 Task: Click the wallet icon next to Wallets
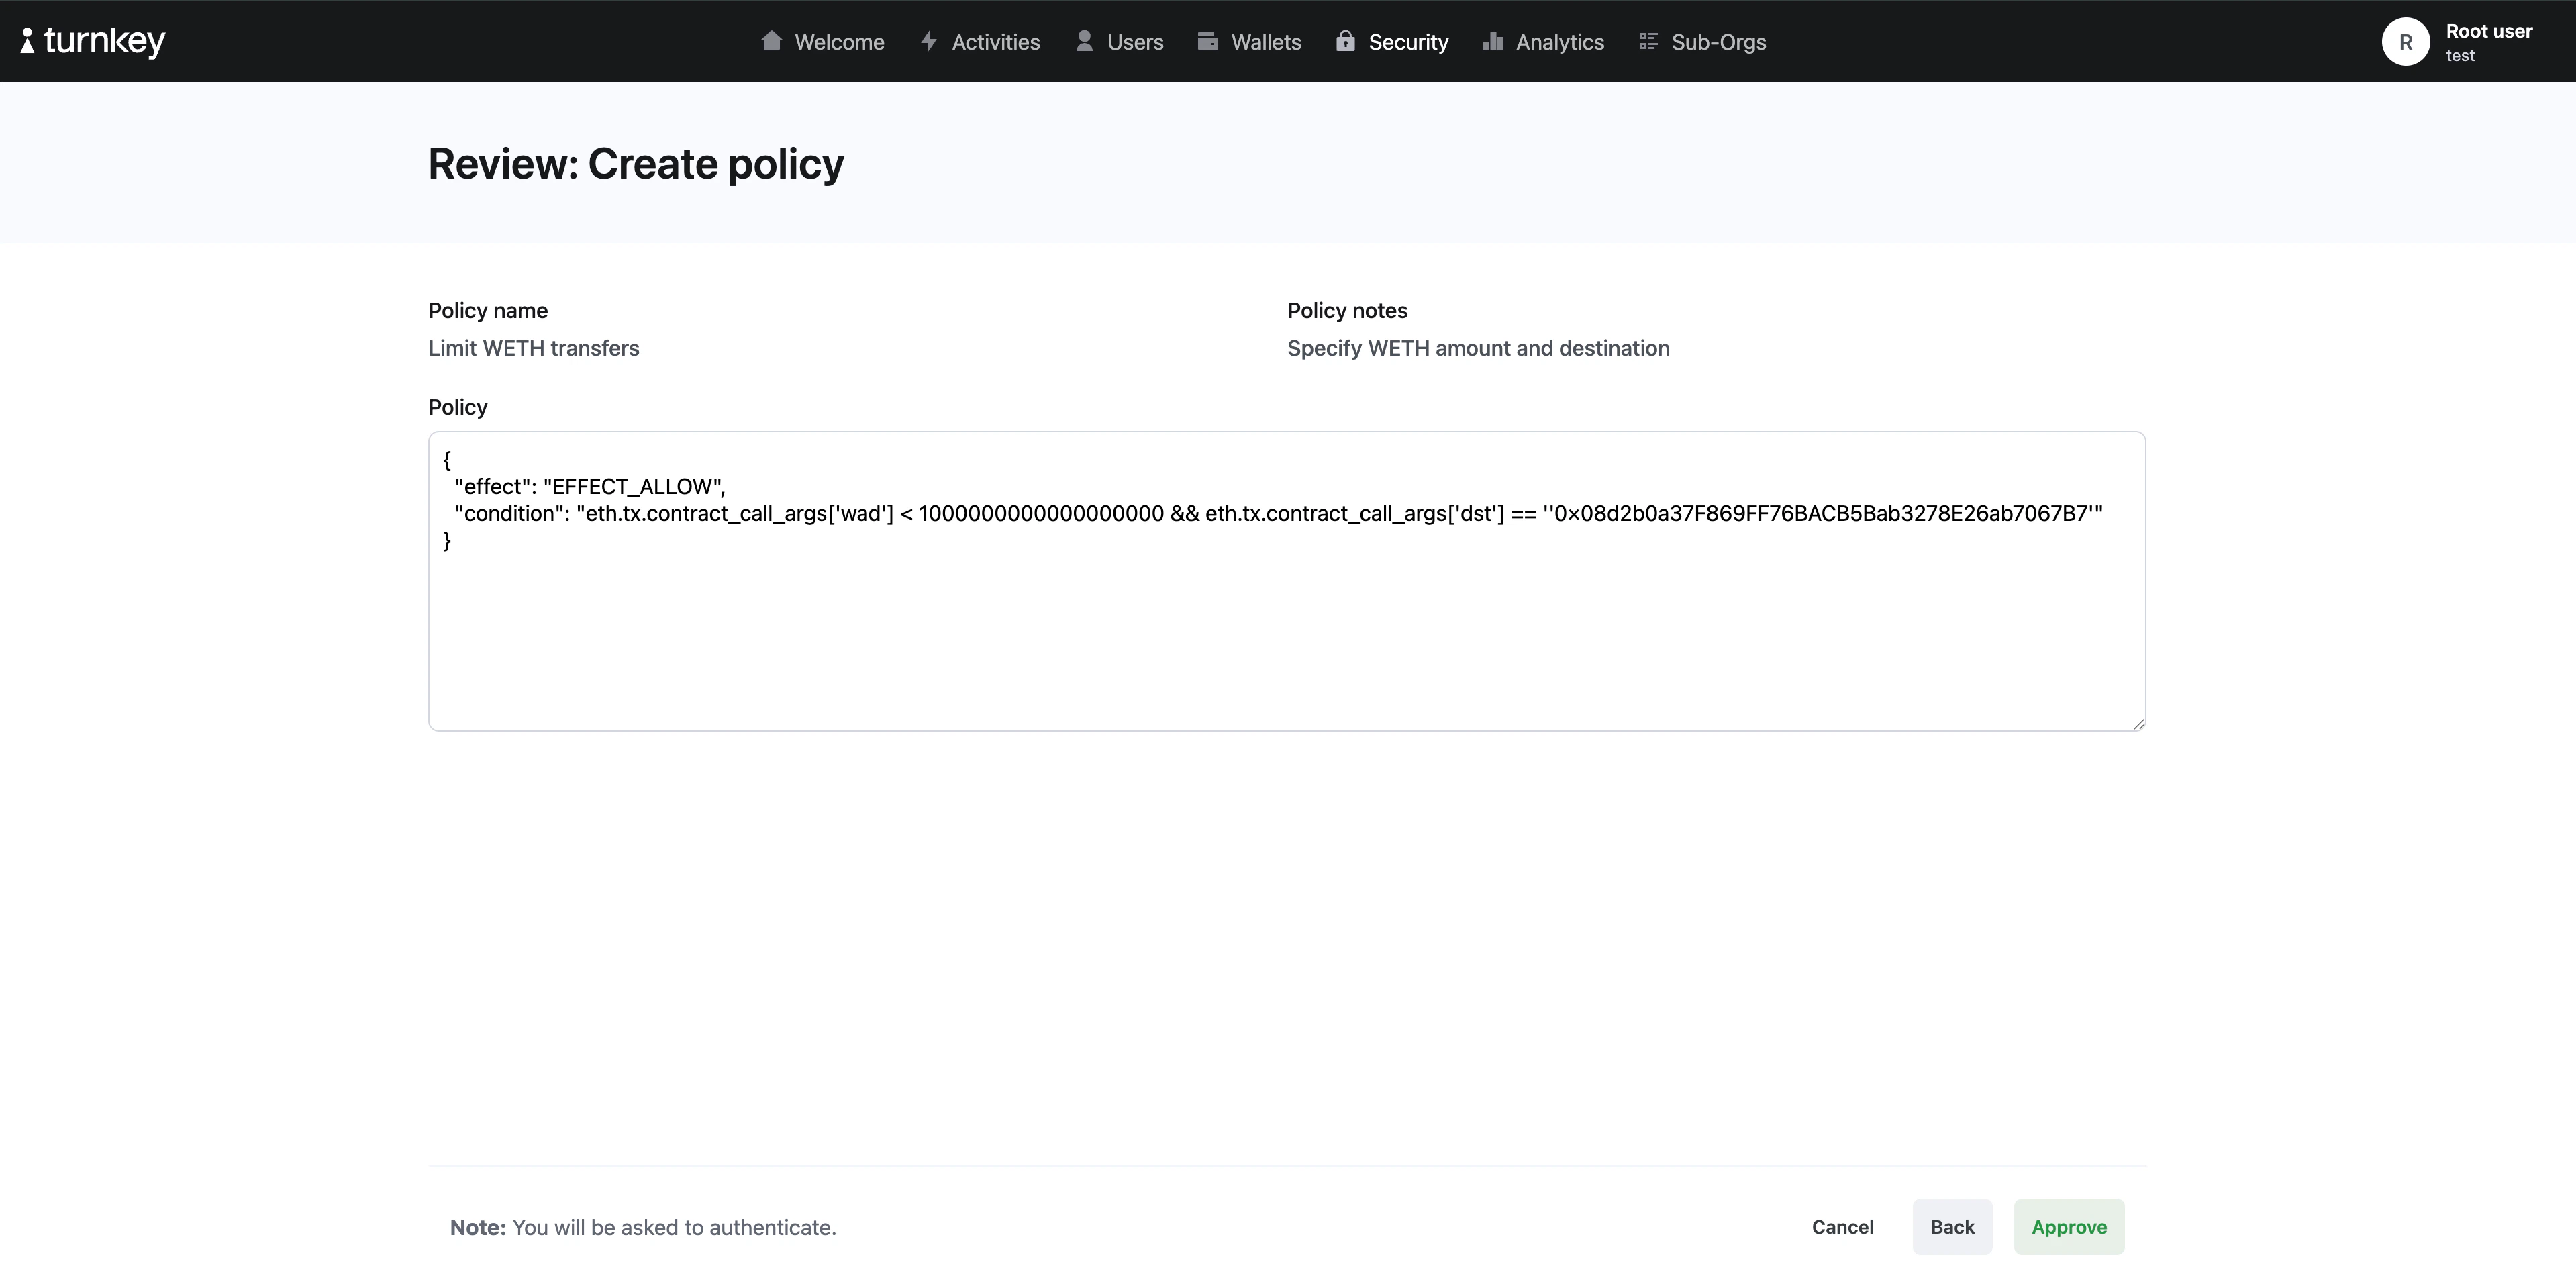(x=1208, y=41)
